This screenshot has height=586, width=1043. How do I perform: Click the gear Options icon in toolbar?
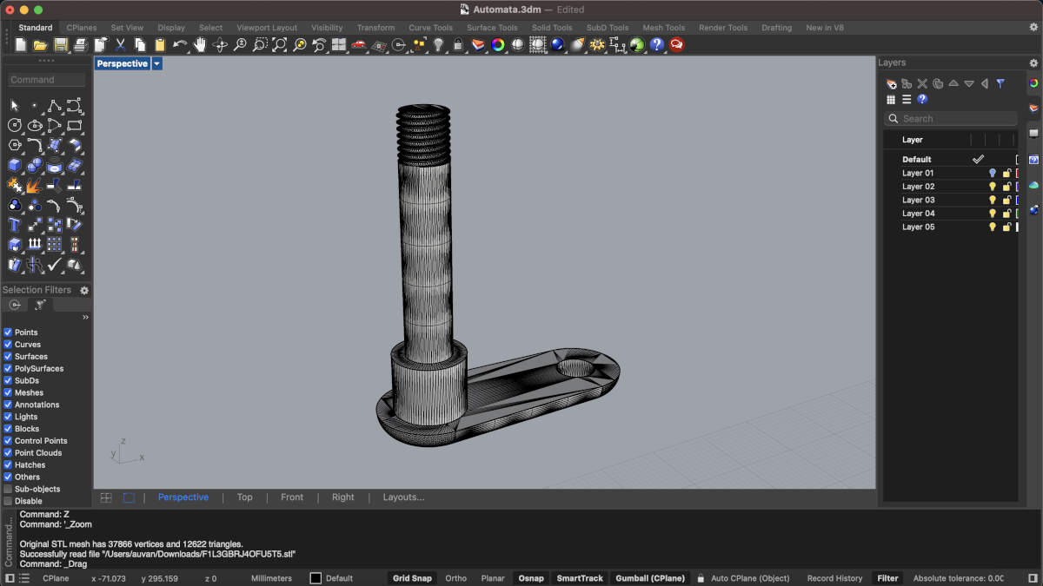point(597,44)
